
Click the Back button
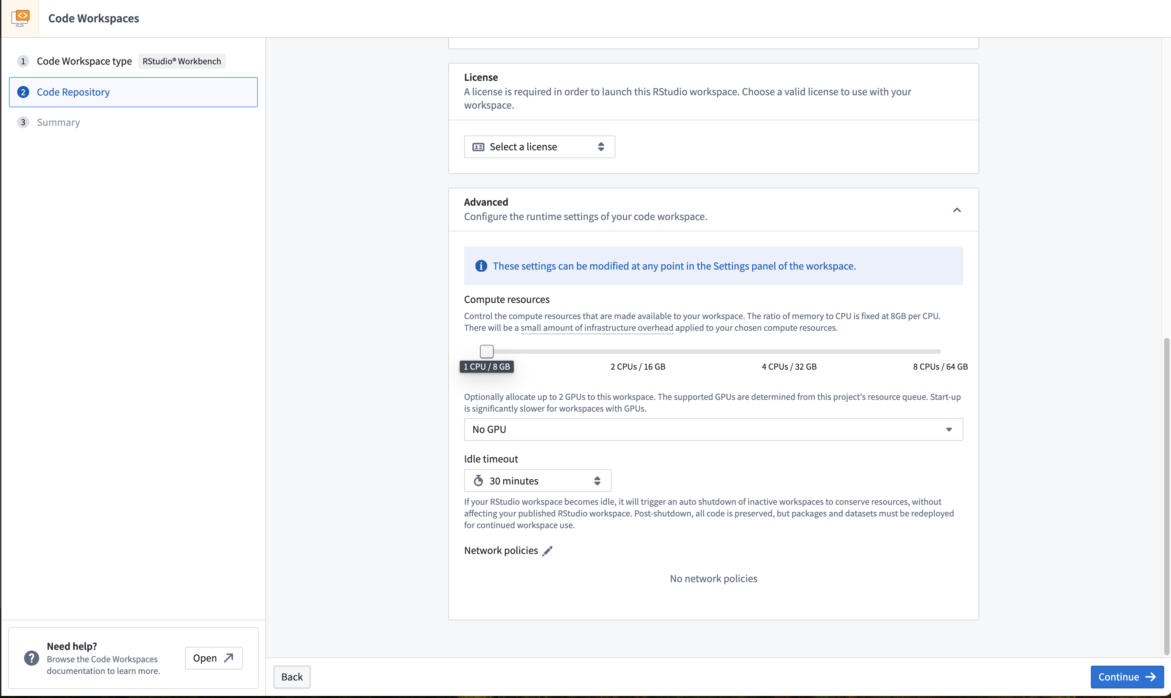click(292, 676)
